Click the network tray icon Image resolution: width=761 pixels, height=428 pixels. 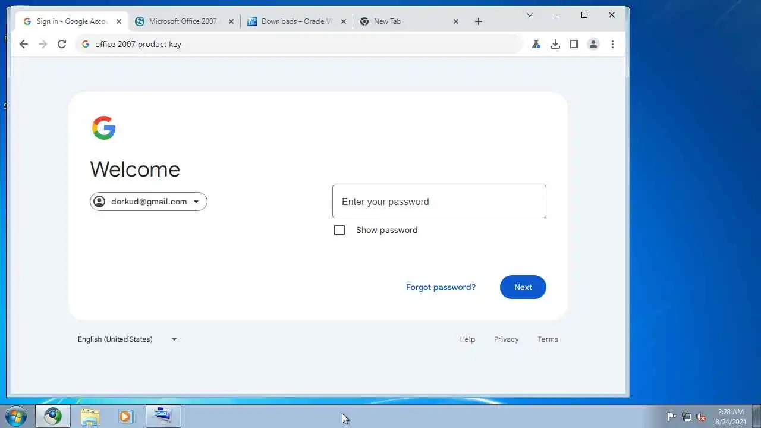click(x=687, y=417)
